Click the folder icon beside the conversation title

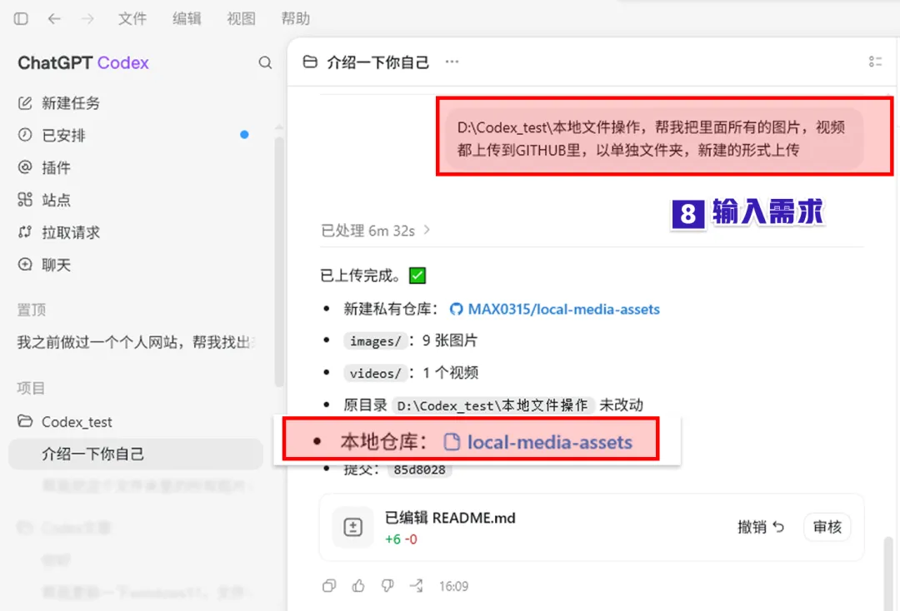coord(310,62)
